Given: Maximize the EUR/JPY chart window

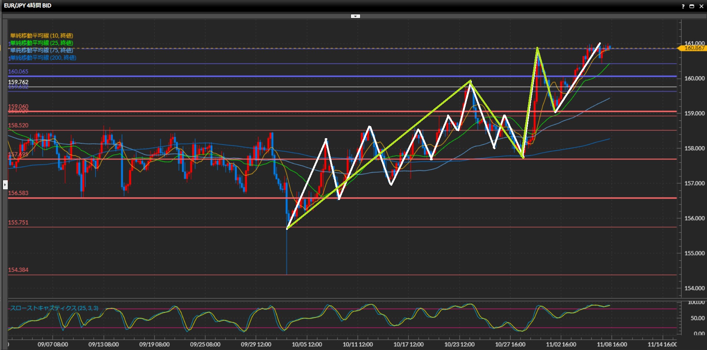Looking at the screenshot, I should click(692, 6).
